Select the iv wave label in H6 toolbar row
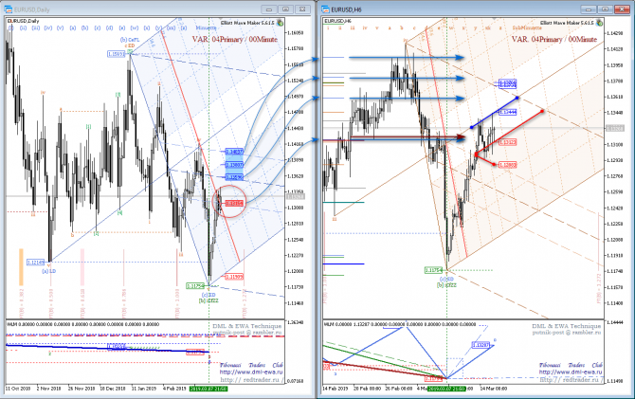Screen dimensions: 635x399 [365, 27]
